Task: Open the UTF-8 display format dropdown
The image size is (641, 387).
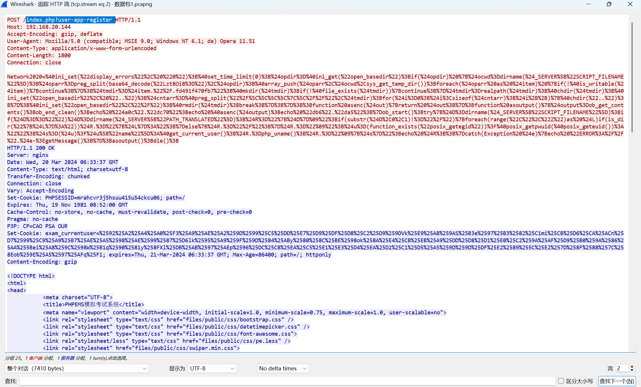Action: [212, 368]
